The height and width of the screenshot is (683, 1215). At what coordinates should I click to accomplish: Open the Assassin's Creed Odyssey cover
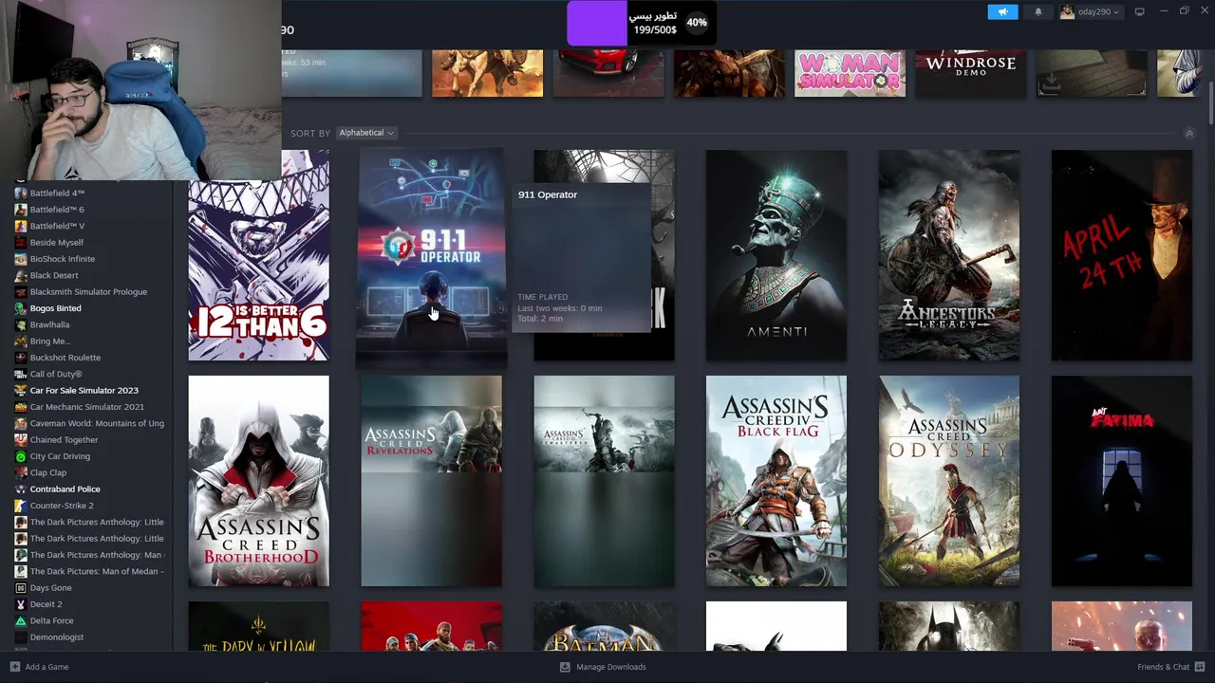(949, 481)
